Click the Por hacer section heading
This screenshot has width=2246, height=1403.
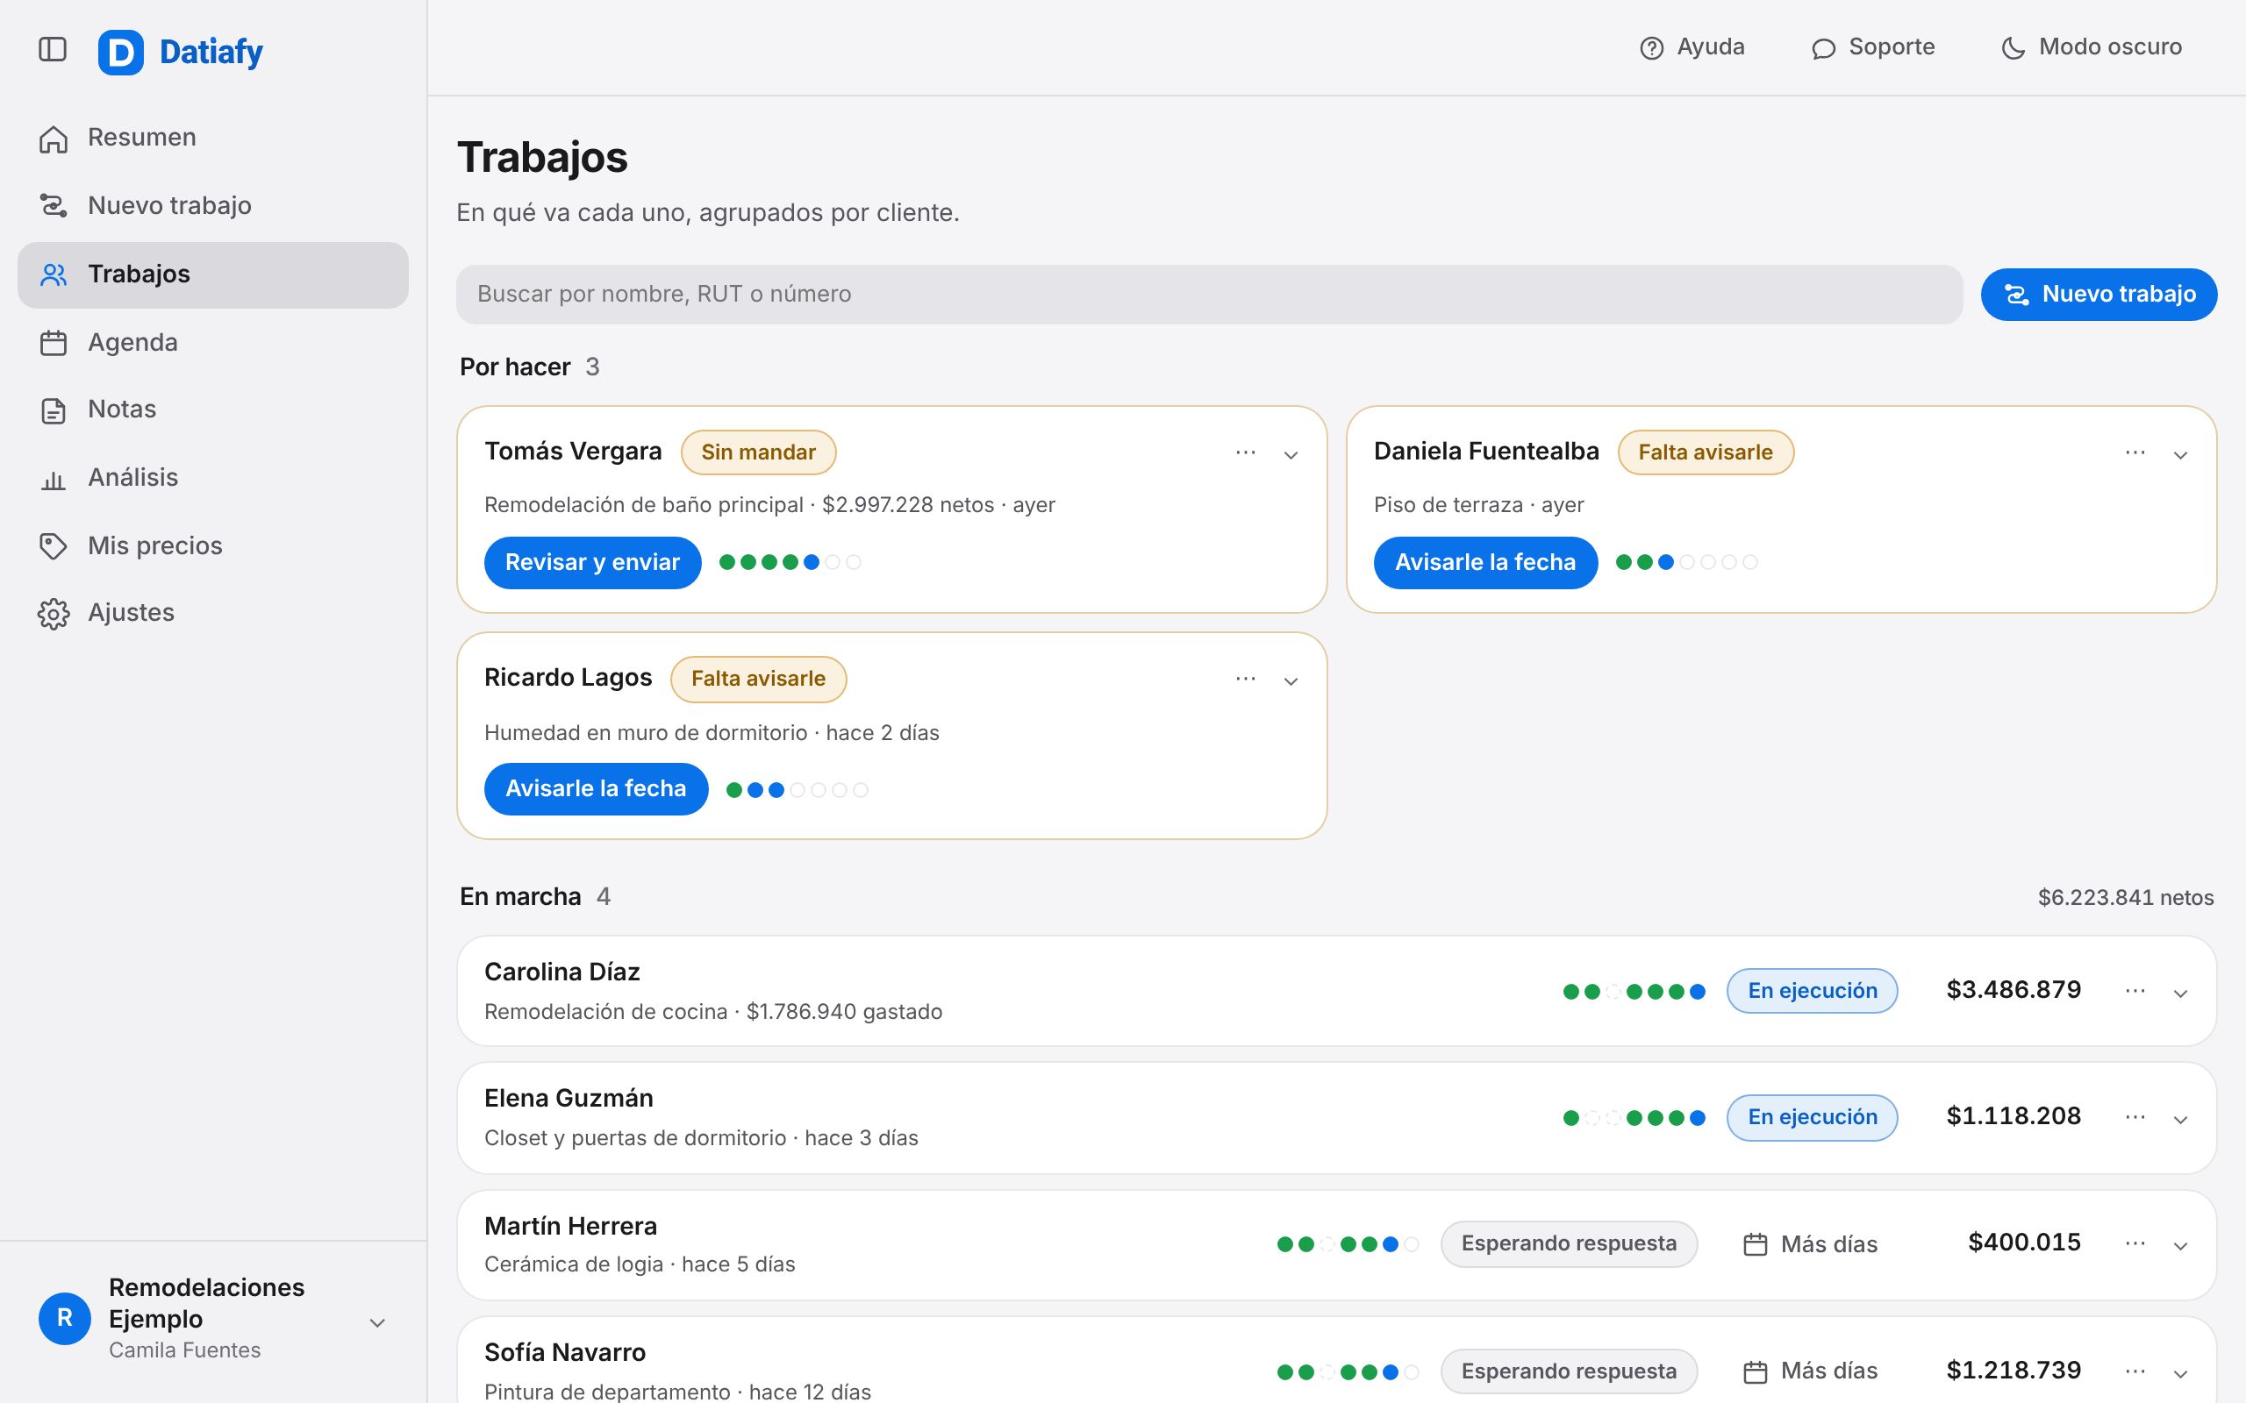point(515,367)
